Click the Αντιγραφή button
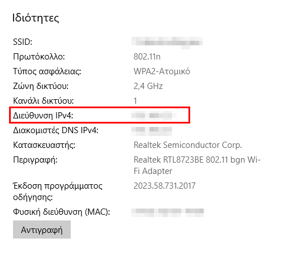This screenshot has width=283, height=255. click(x=42, y=229)
